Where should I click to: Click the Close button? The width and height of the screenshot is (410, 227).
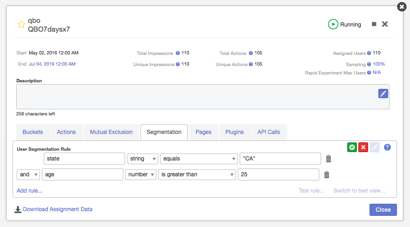[x=383, y=210]
